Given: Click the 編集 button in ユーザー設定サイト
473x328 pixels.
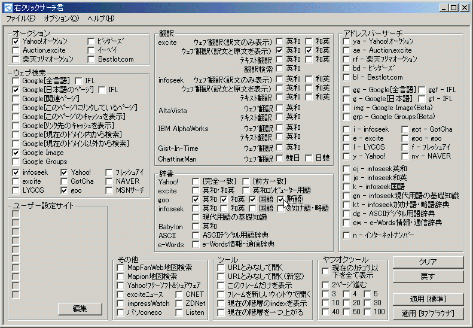Looking at the screenshot, I should [x=80, y=309].
